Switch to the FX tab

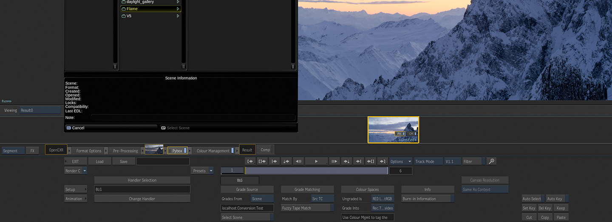click(x=32, y=151)
